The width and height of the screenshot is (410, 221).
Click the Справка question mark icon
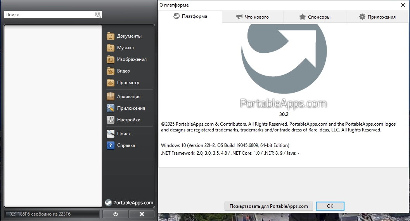[x=111, y=145]
